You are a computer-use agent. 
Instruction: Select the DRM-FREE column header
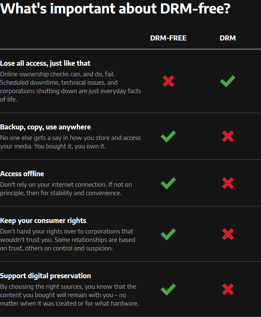pos(168,38)
